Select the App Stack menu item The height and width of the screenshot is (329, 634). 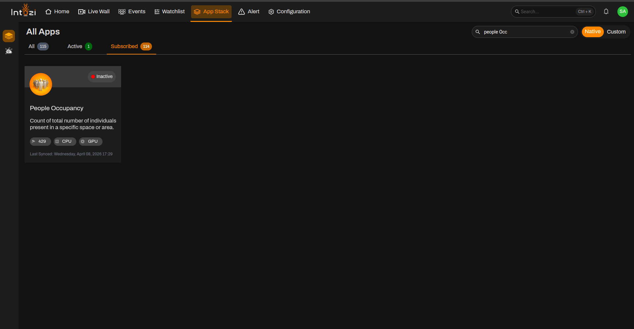click(211, 12)
